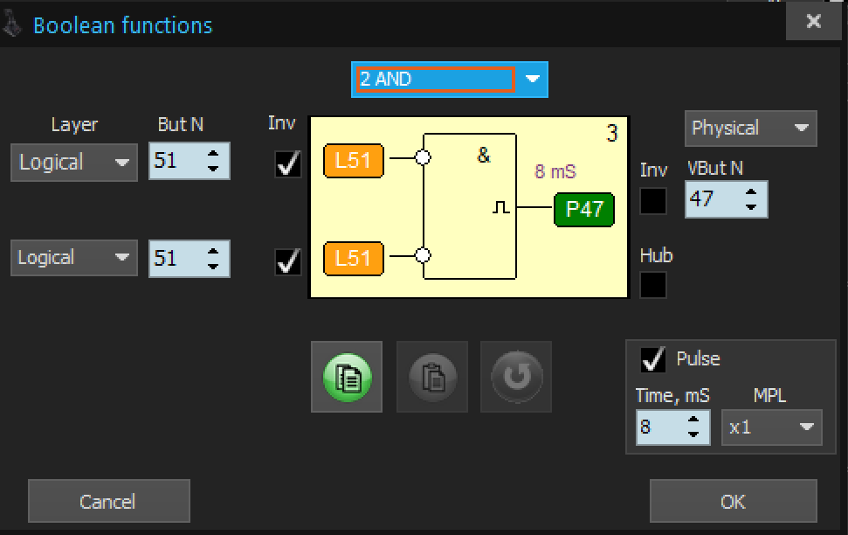
Task: Click the lower orange L51 input block
Action: click(353, 258)
